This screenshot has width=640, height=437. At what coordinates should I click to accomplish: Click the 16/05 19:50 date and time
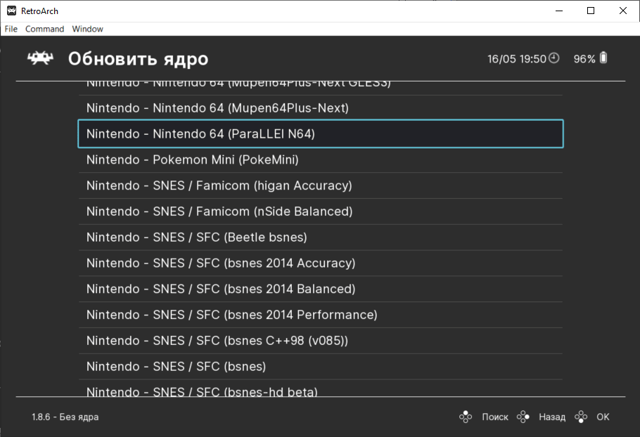click(x=517, y=59)
